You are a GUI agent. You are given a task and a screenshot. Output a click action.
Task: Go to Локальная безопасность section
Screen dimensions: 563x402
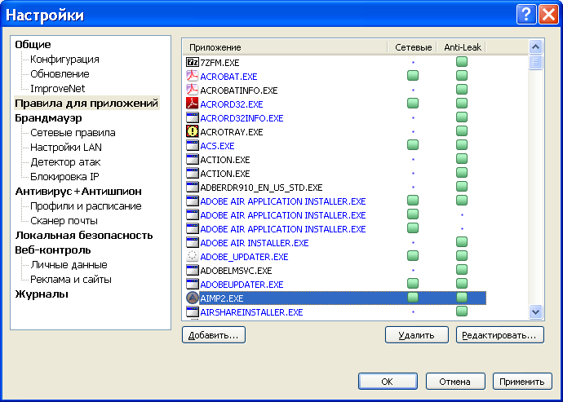point(84,236)
